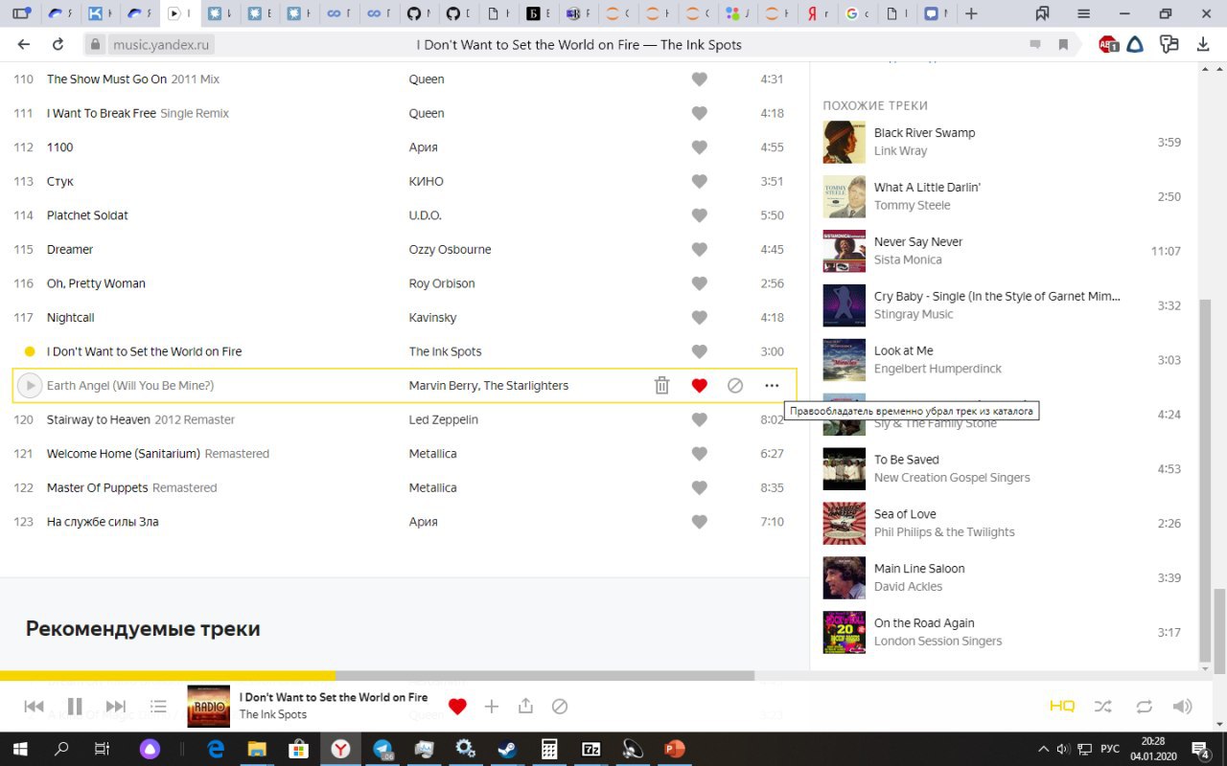Open The Ink Spots artist in track list
This screenshot has width=1227, height=766.
[445, 351]
